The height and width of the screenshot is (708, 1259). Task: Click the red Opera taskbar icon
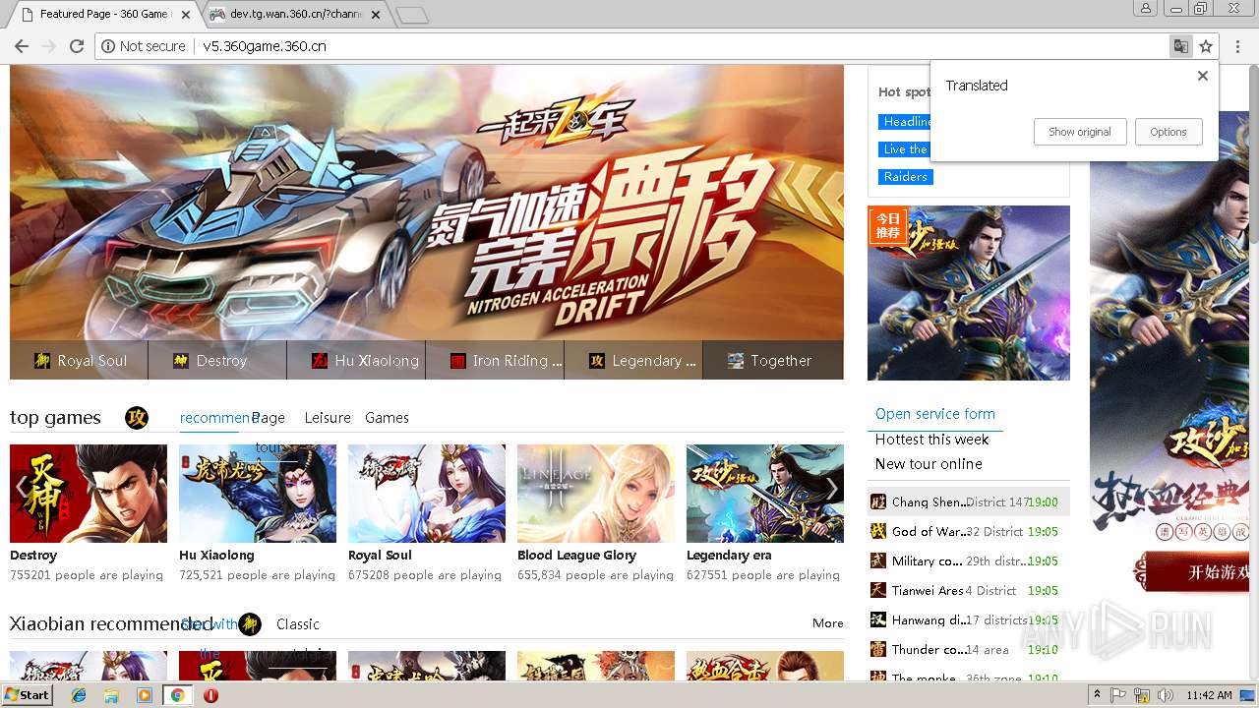(x=210, y=695)
